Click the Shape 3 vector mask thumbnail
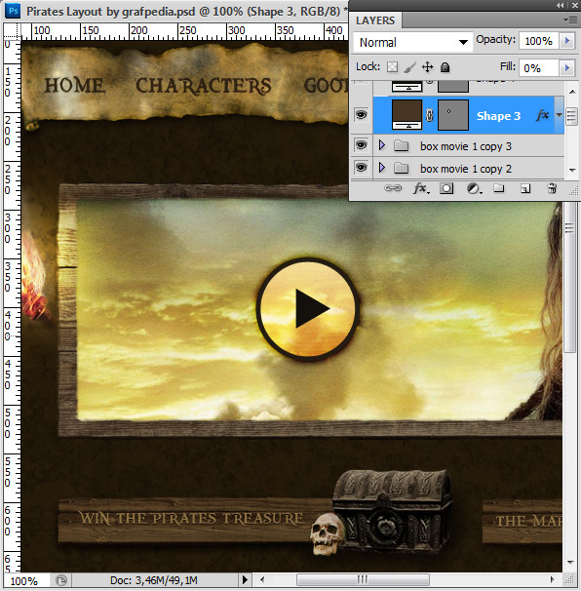This screenshot has height=591, width=581. point(453,114)
